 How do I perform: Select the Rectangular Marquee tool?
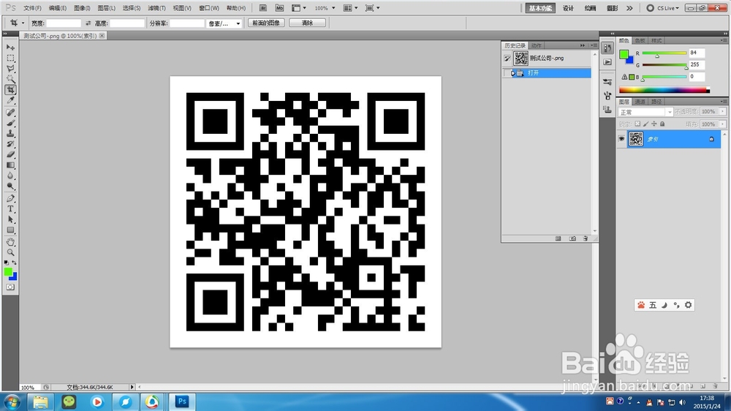pyautogui.click(x=10, y=59)
